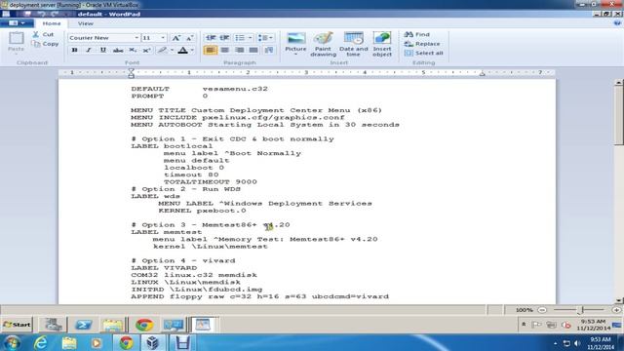Toggle italic formatting
Screen dimensions: 624x351
click(x=89, y=50)
